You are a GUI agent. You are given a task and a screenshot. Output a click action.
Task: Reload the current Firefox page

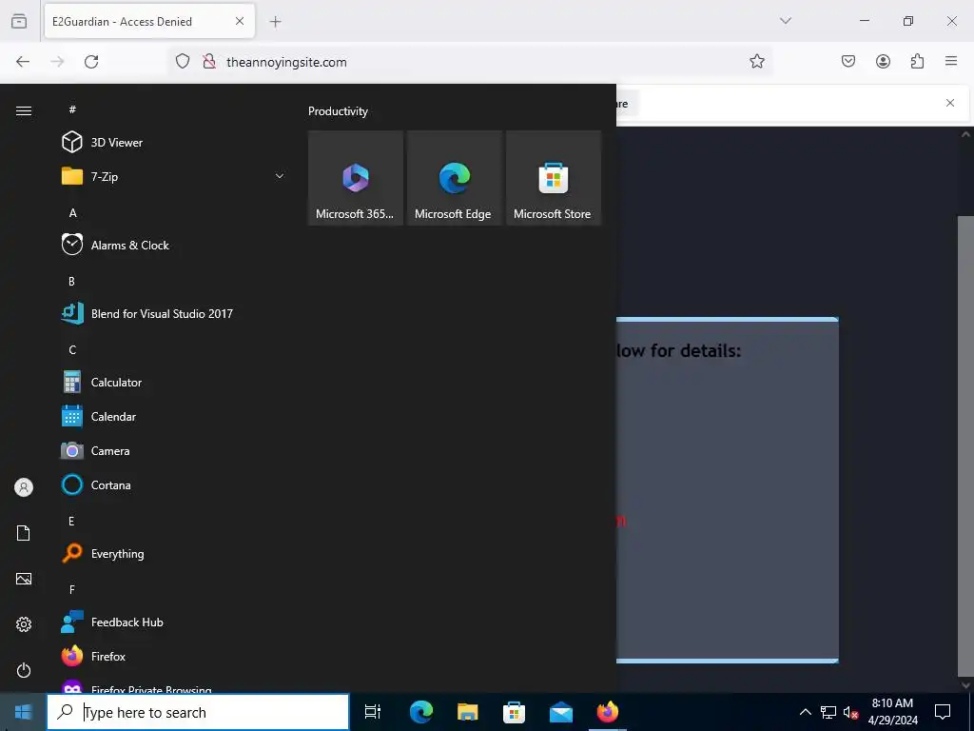tap(91, 62)
